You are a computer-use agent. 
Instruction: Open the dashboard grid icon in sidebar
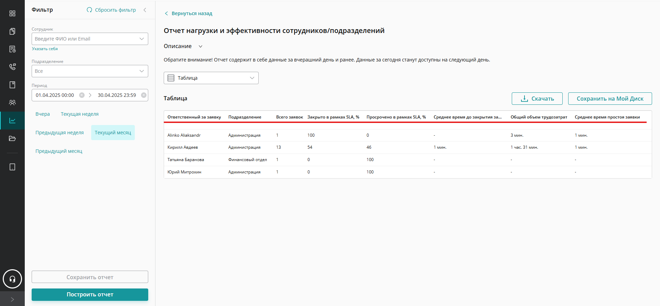pyautogui.click(x=12, y=13)
